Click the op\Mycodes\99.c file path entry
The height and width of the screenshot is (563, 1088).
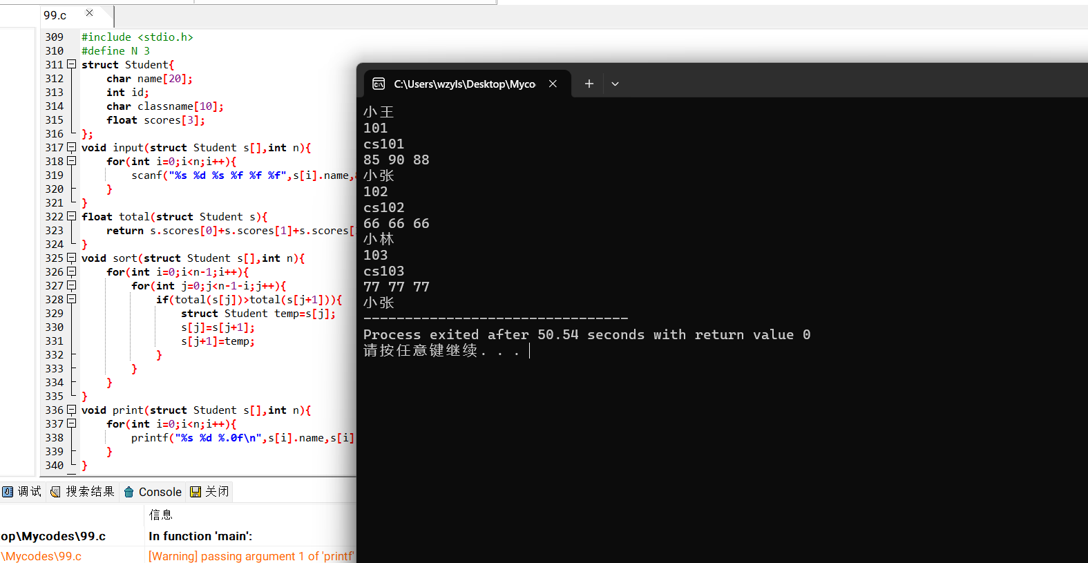pyautogui.click(x=53, y=536)
